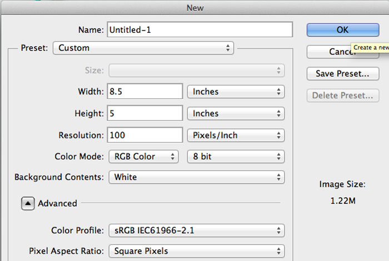Click the Save Preset button
The height and width of the screenshot is (261, 389).
click(x=343, y=74)
